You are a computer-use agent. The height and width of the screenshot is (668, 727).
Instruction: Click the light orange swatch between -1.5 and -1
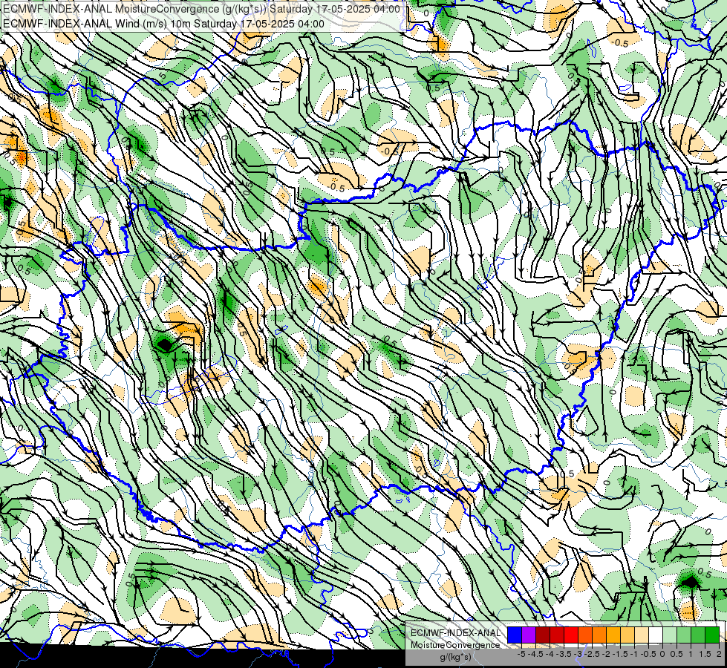pyautogui.click(x=627, y=635)
